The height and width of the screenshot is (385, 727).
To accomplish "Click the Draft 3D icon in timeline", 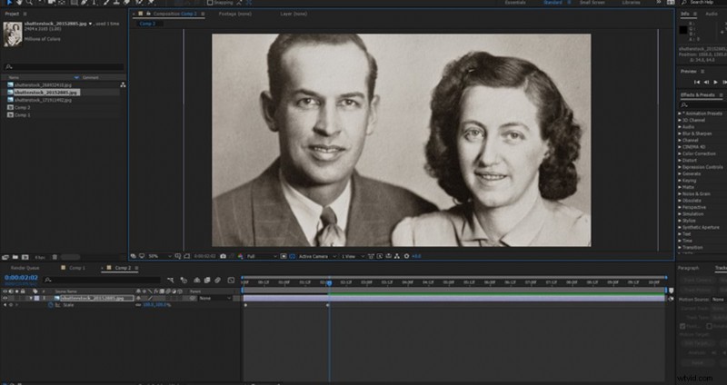I will [184, 281].
